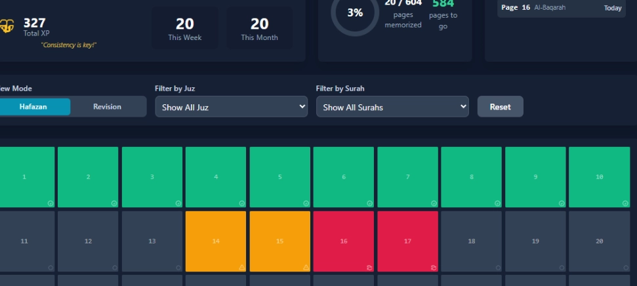The image size is (637, 286).
Task: Click the checkmark icon on page 9 tile
Action: coord(562,203)
